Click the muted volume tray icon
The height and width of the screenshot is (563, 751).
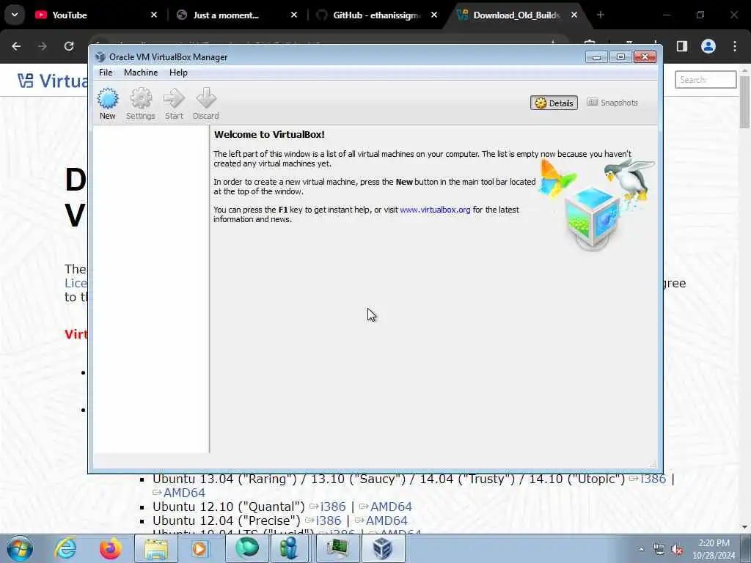point(677,550)
